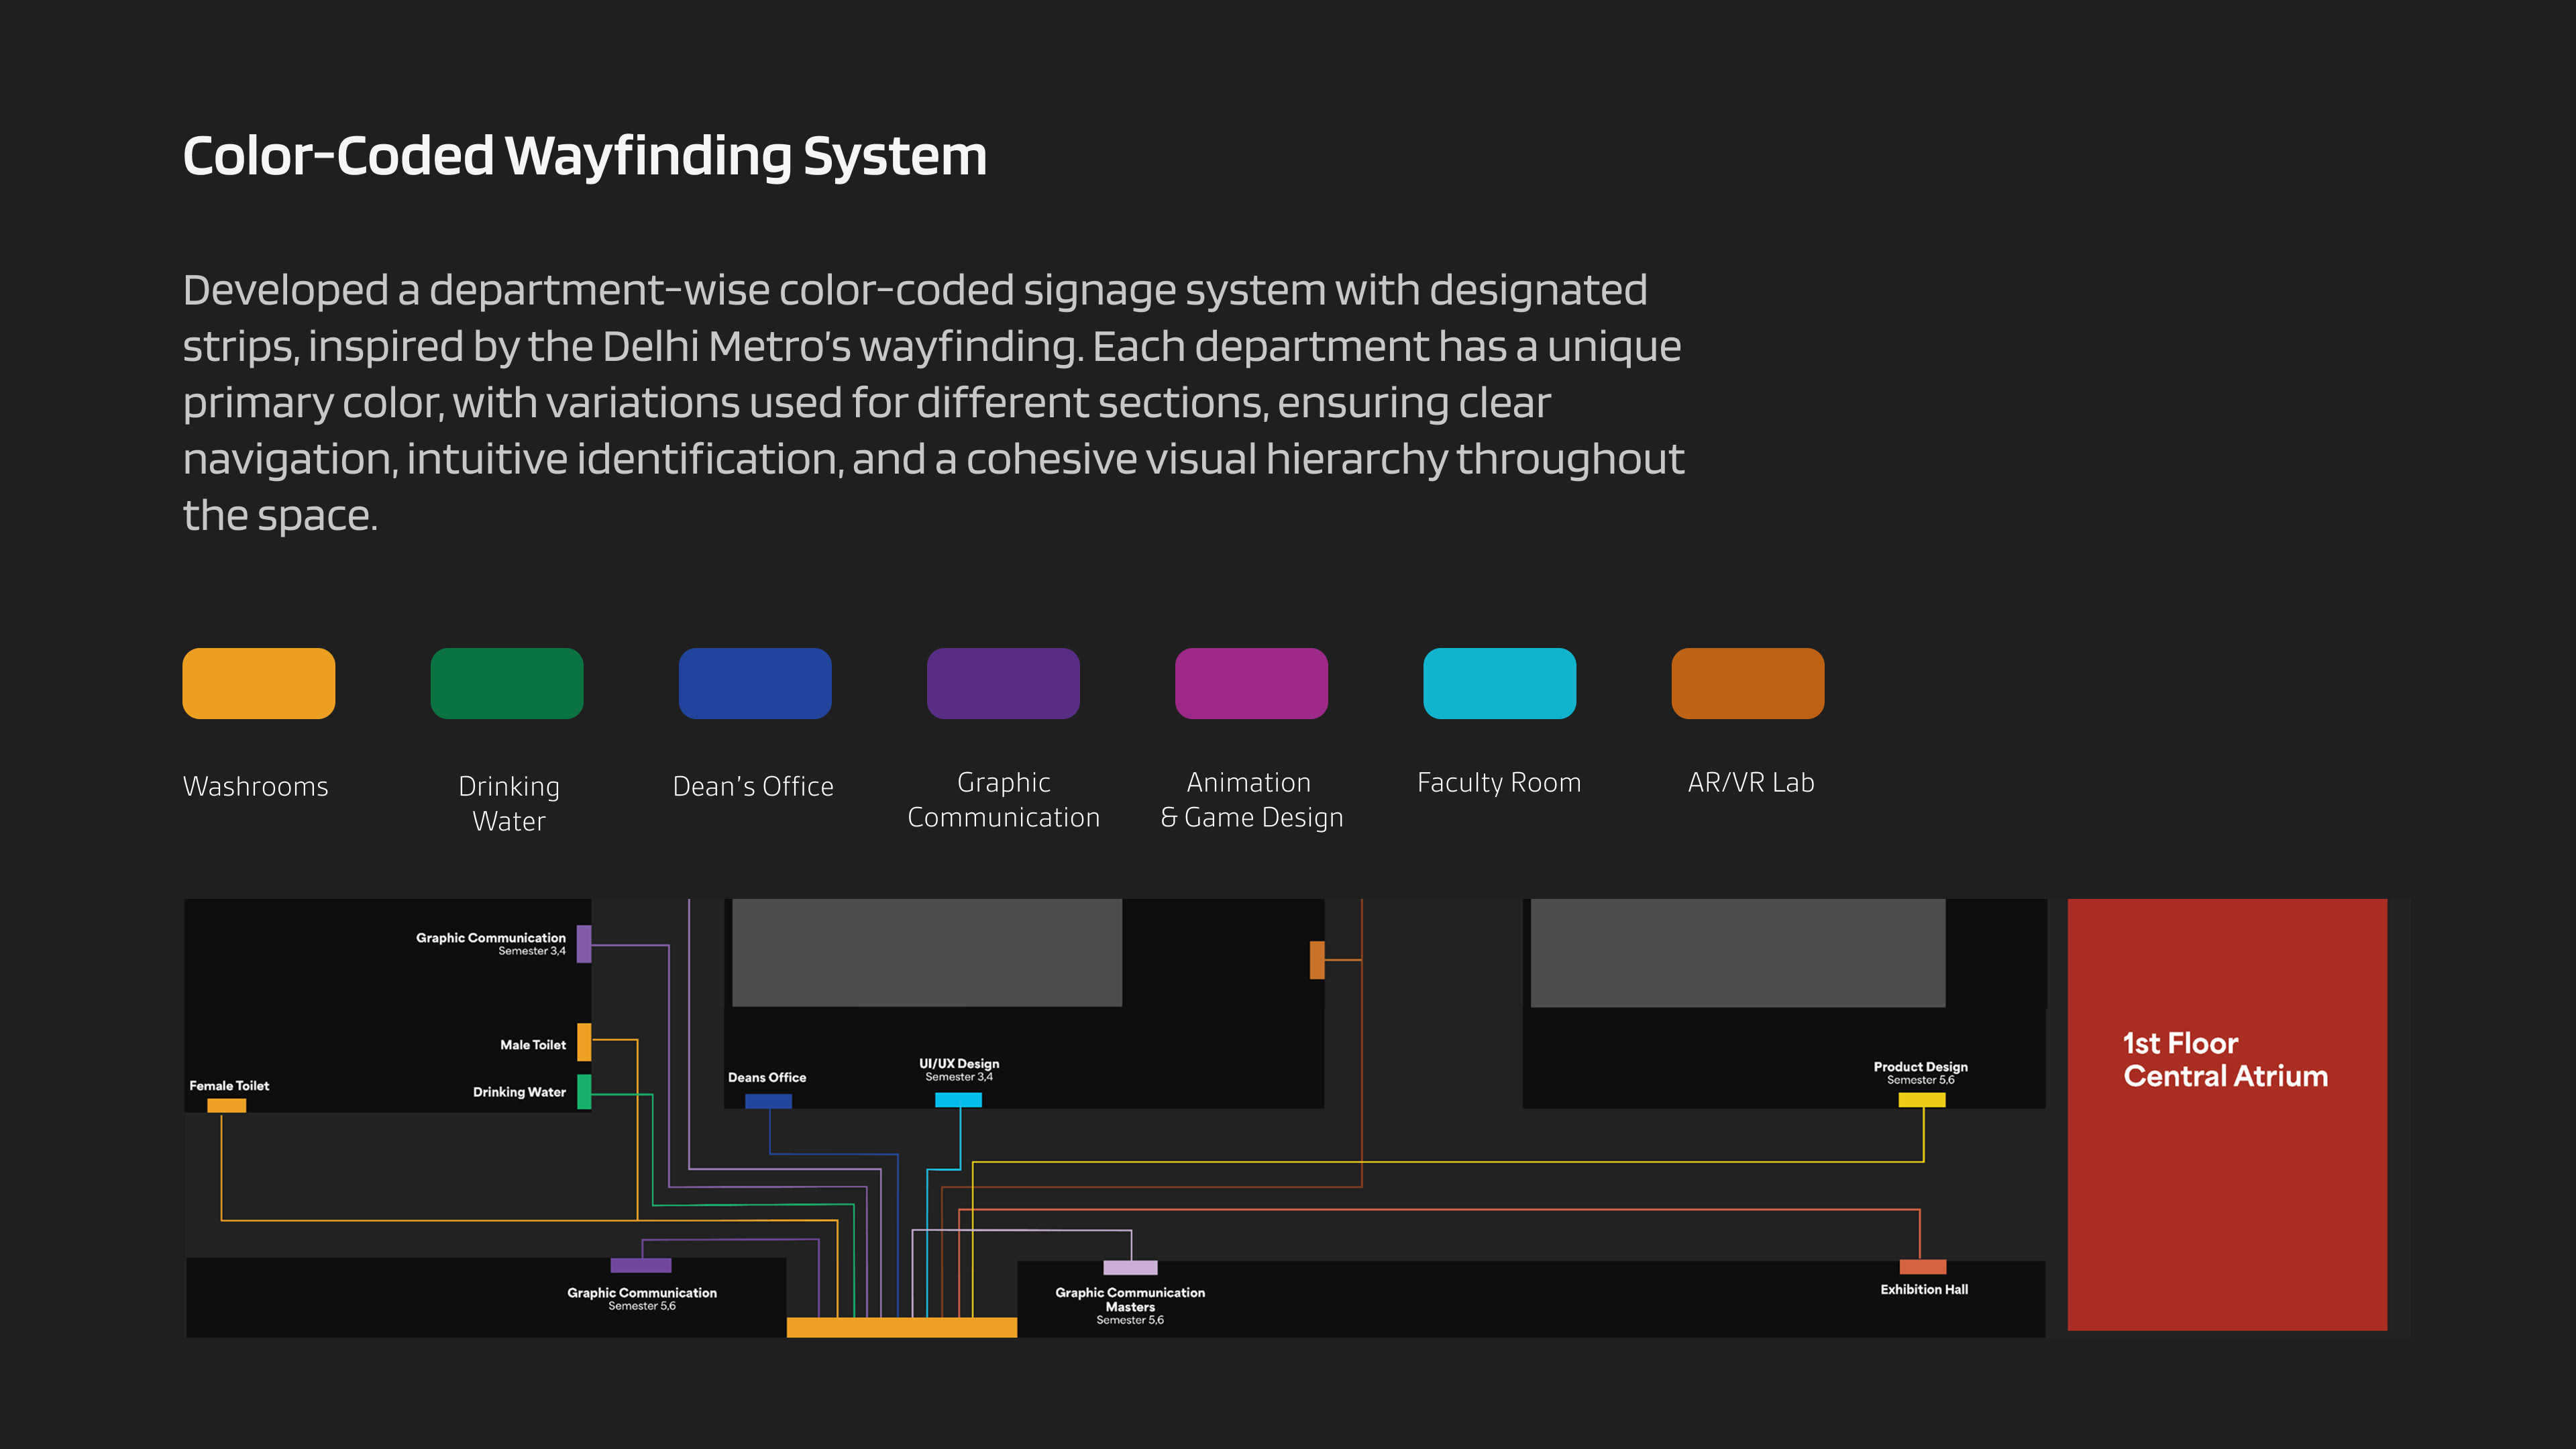
Task: Select the cyan UI/UX Design marker
Action: click(958, 1099)
